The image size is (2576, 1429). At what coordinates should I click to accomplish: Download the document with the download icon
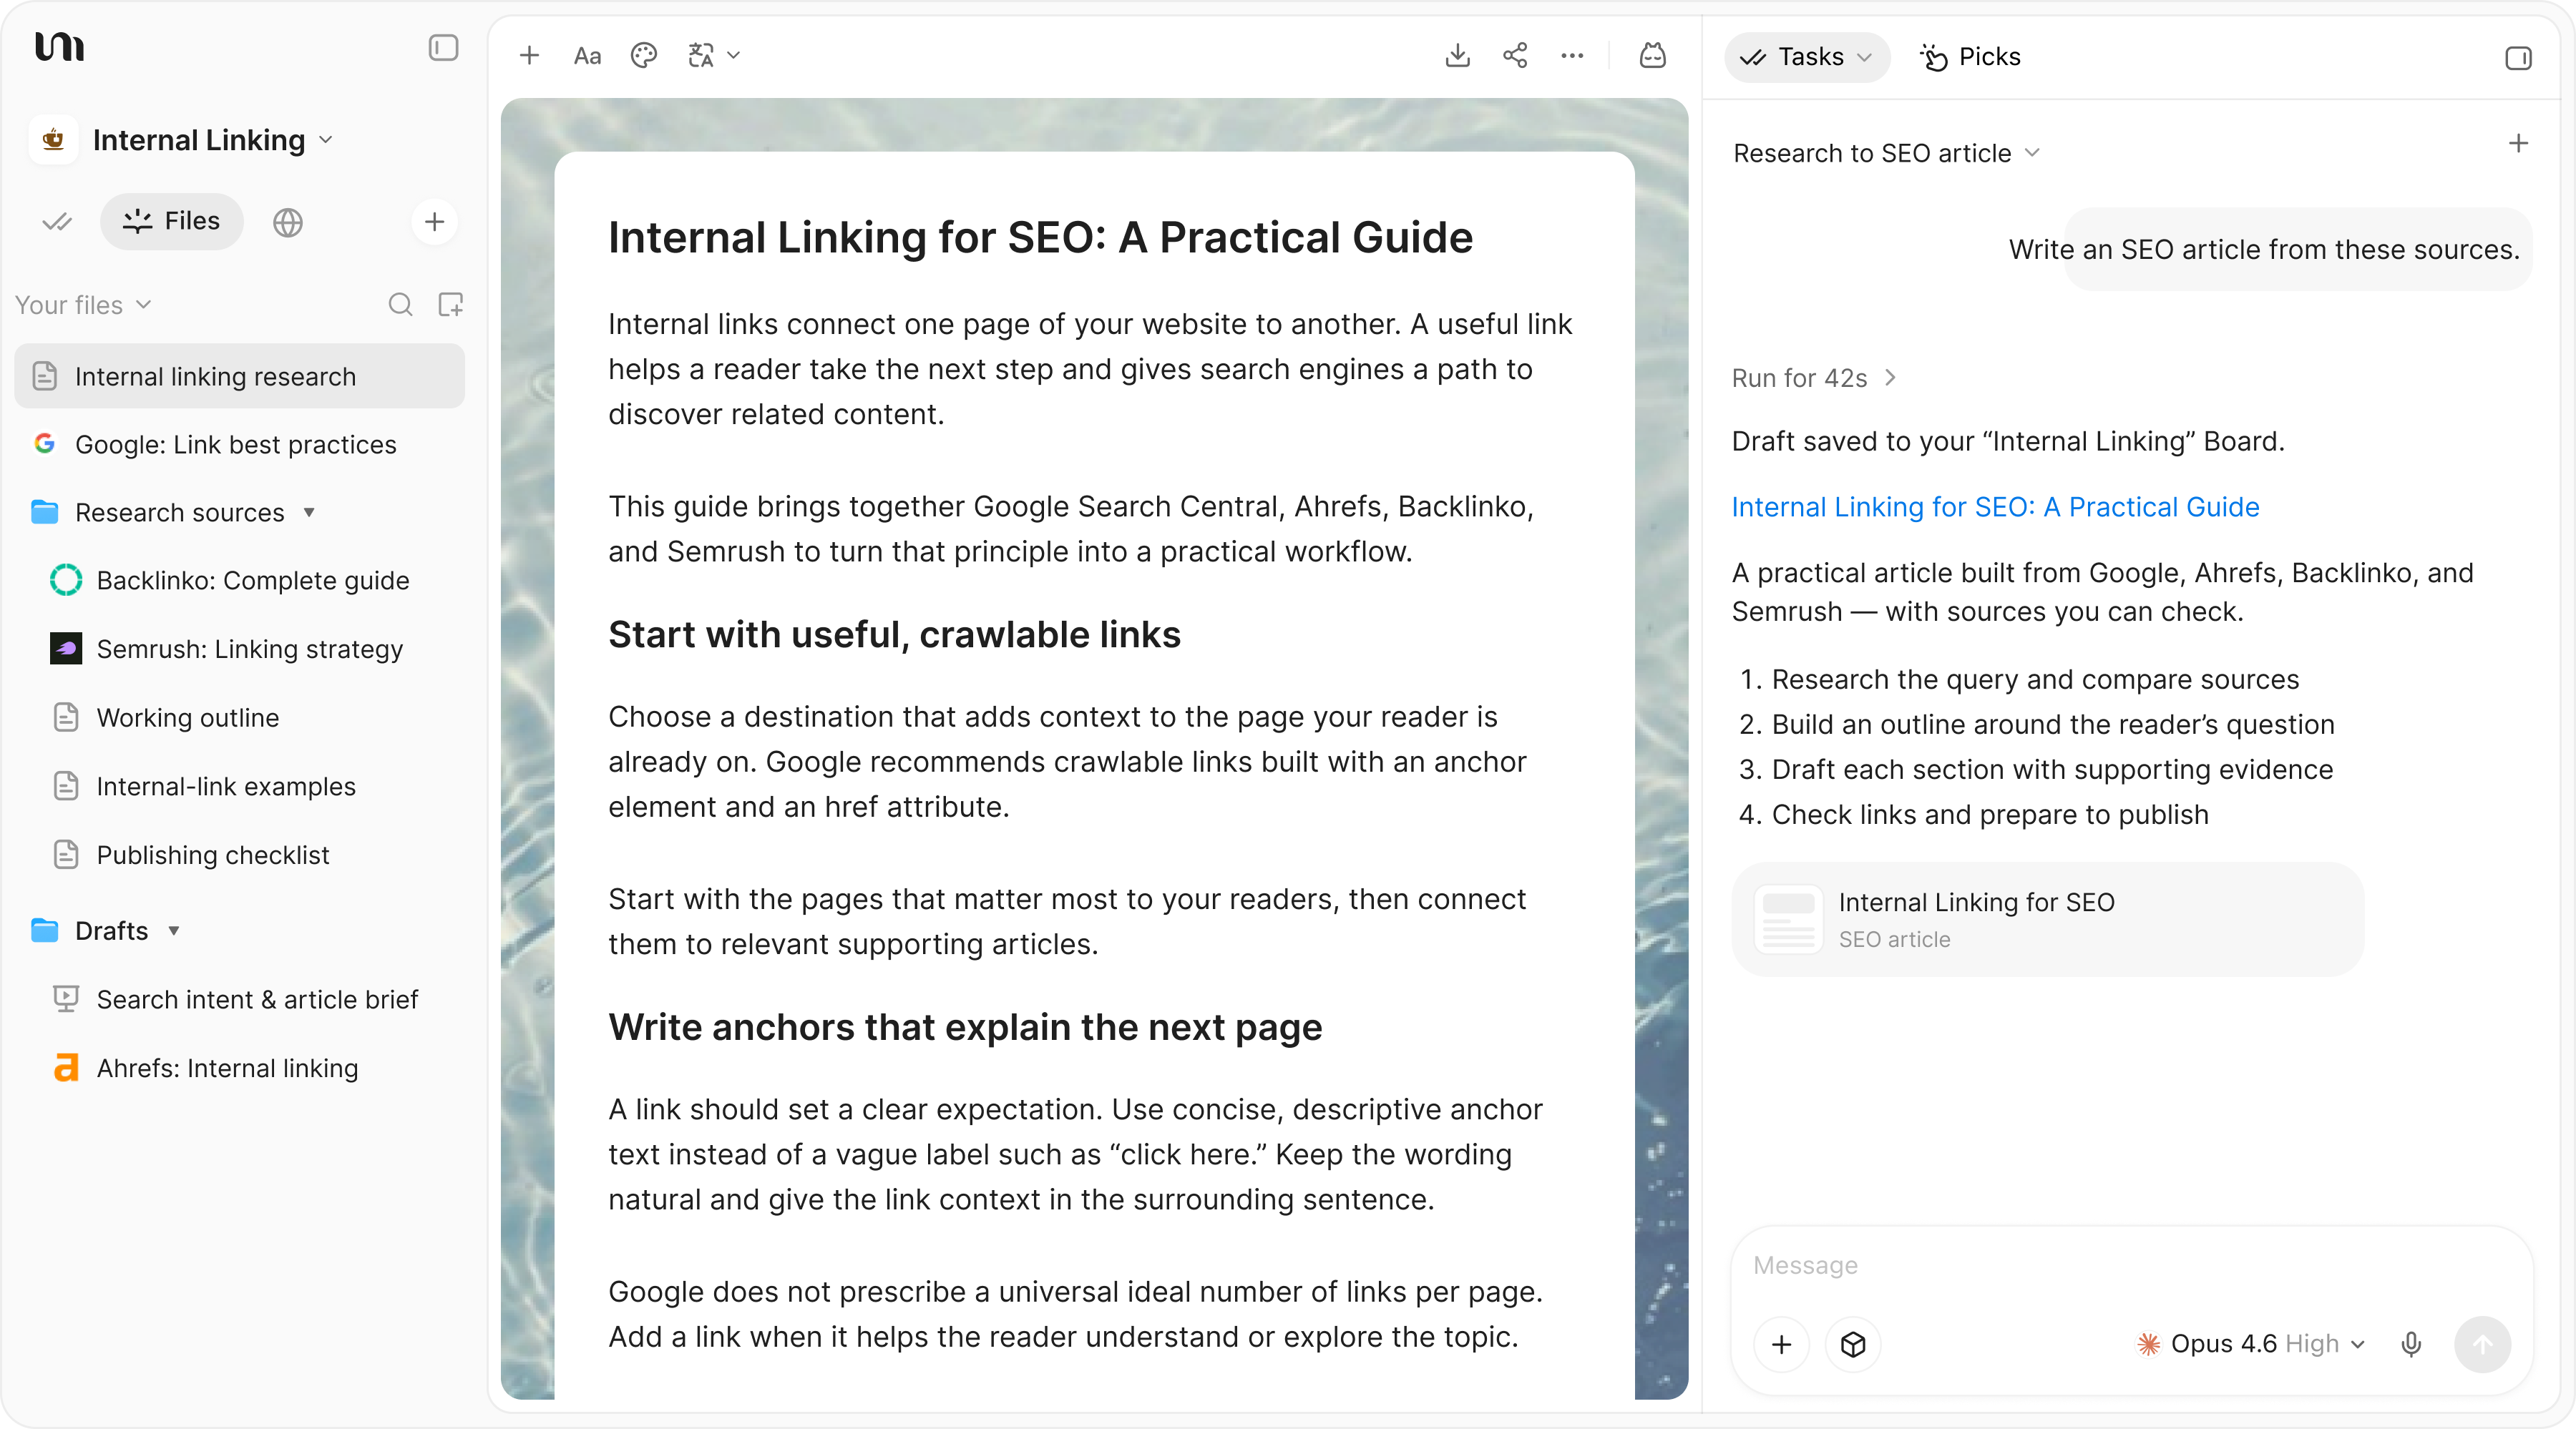(1458, 56)
